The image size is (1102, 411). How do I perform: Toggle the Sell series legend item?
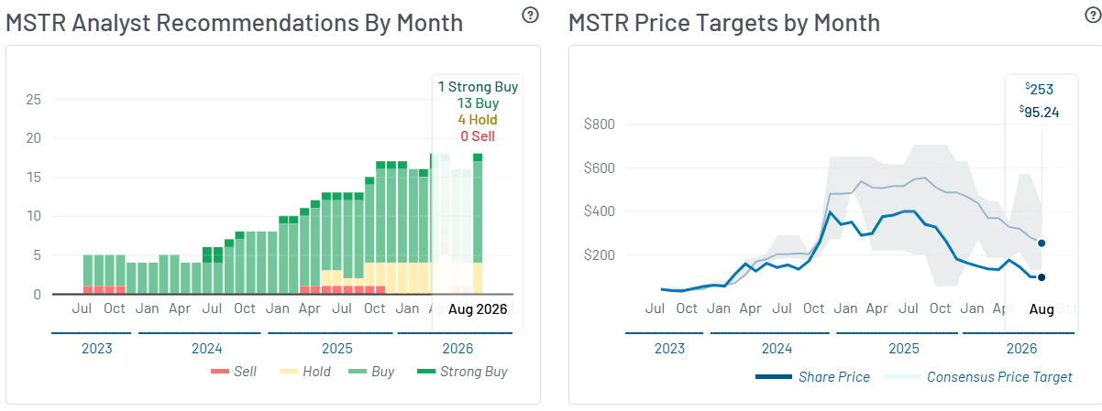[x=234, y=372]
